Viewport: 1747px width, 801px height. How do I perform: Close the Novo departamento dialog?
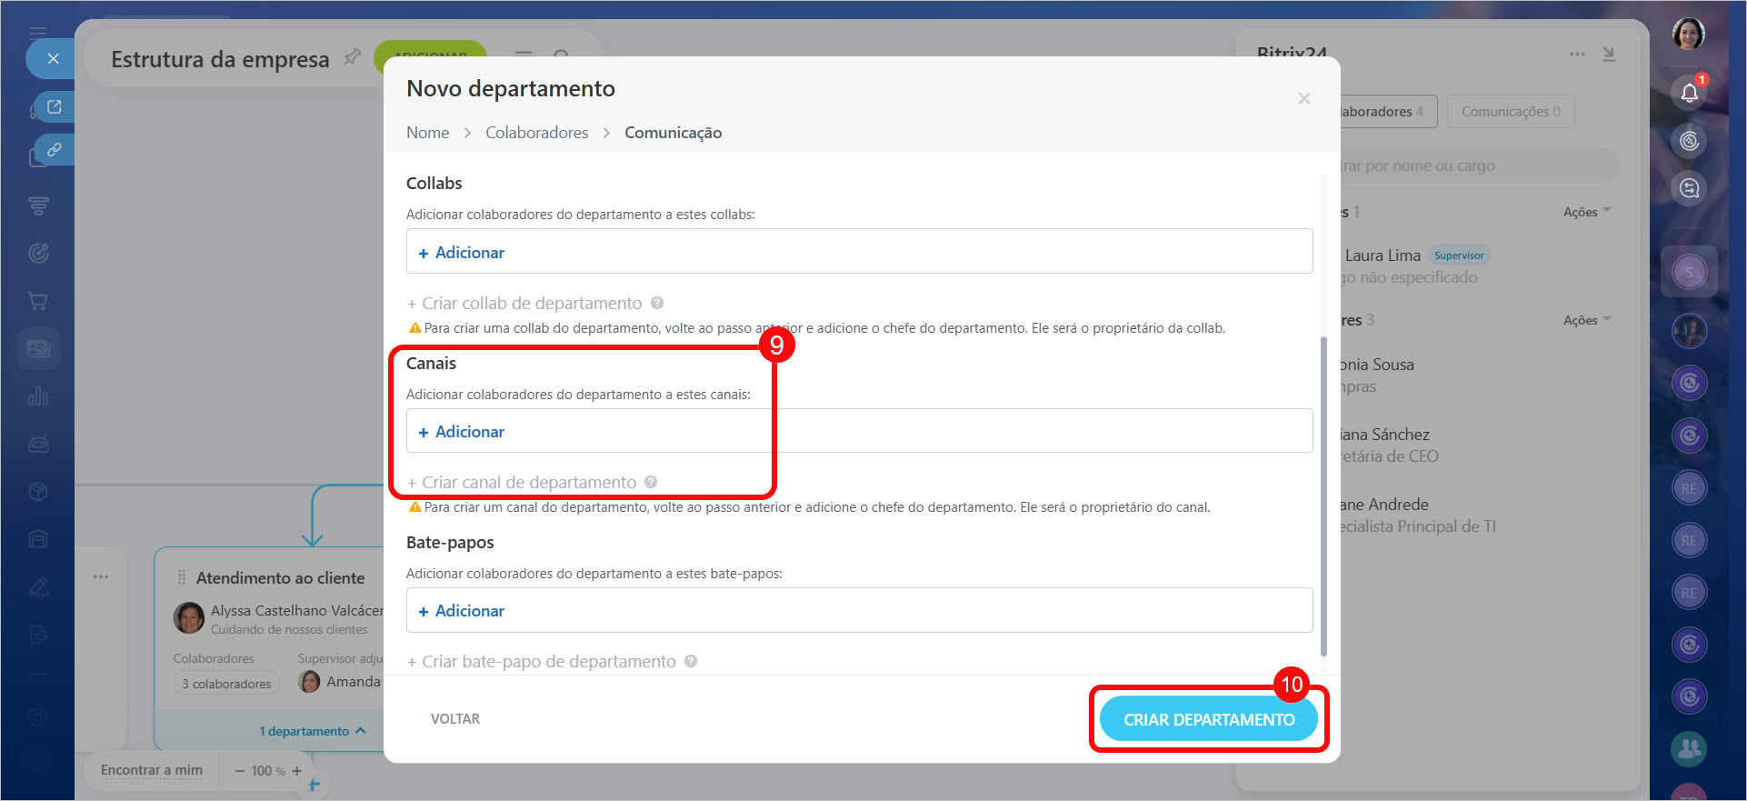1303,98
